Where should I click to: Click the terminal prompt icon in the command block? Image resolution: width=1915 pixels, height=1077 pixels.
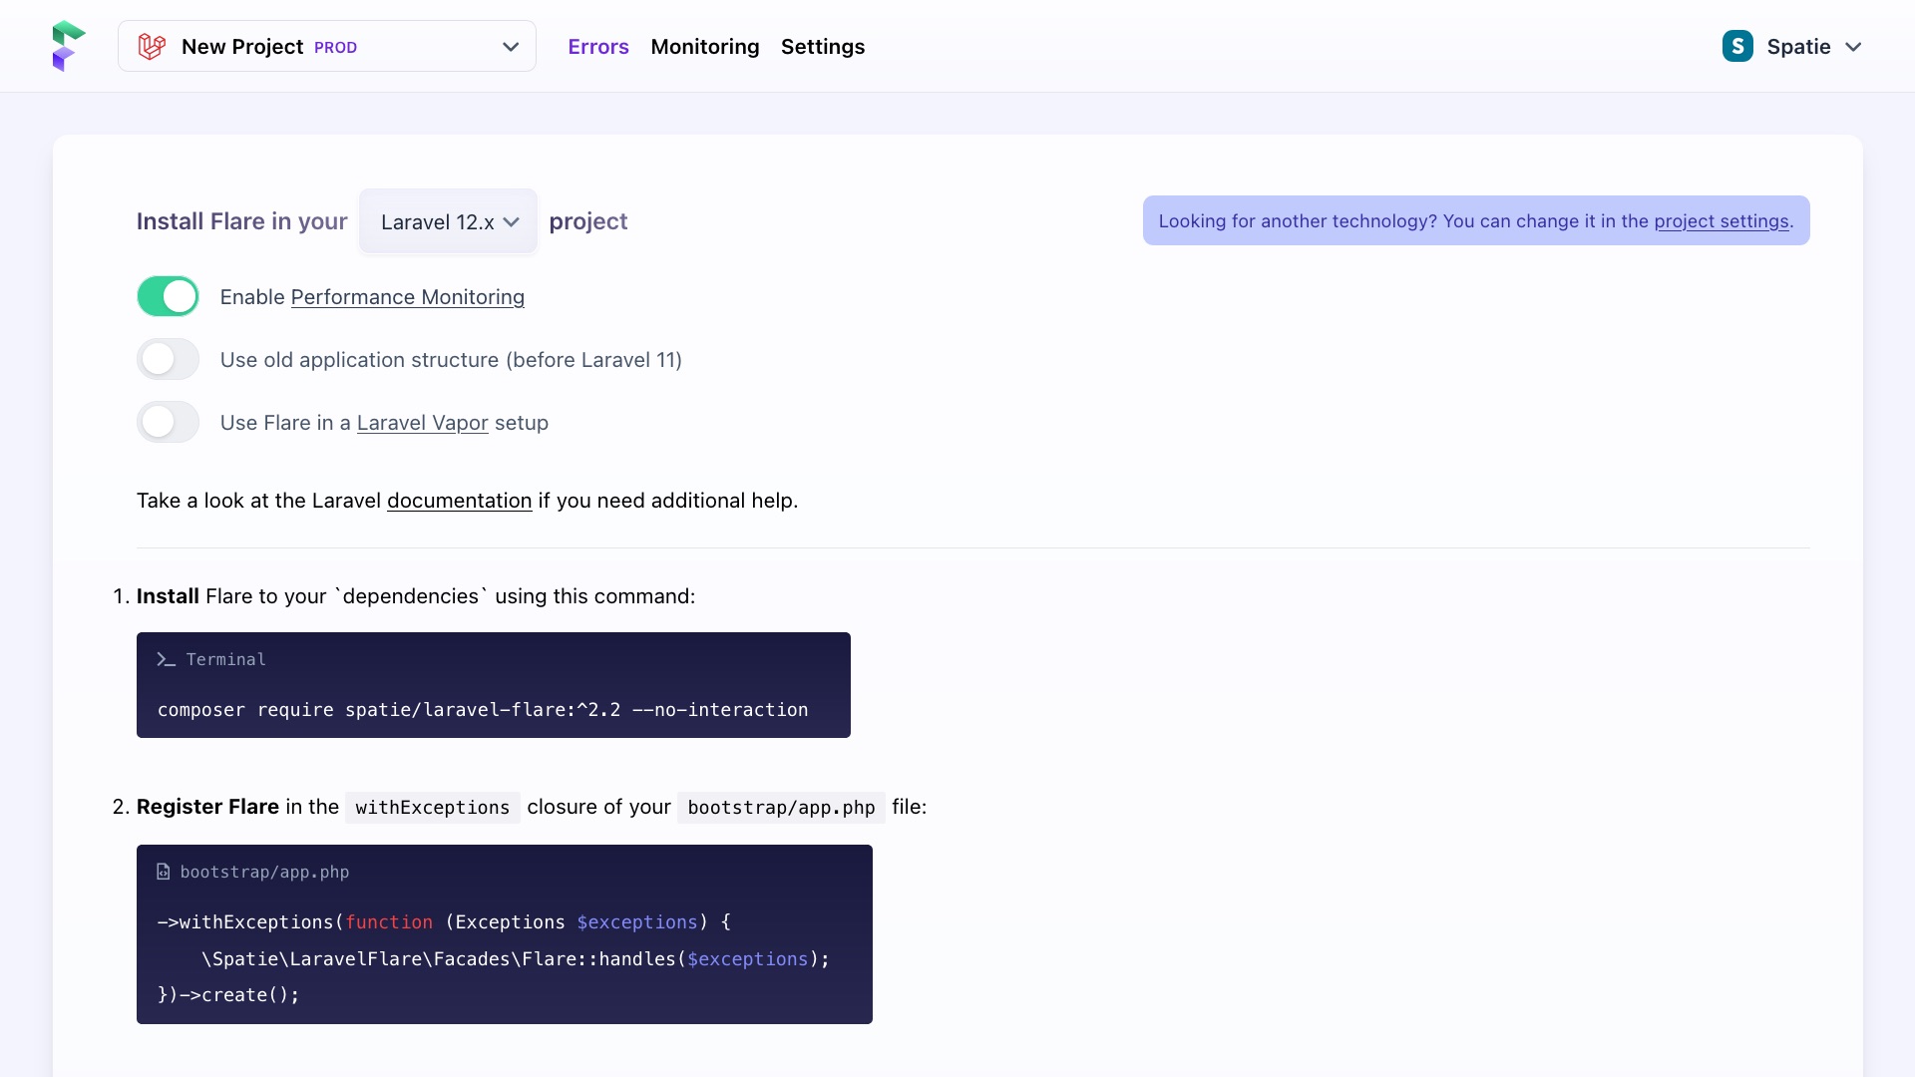(x=165, y=658)
